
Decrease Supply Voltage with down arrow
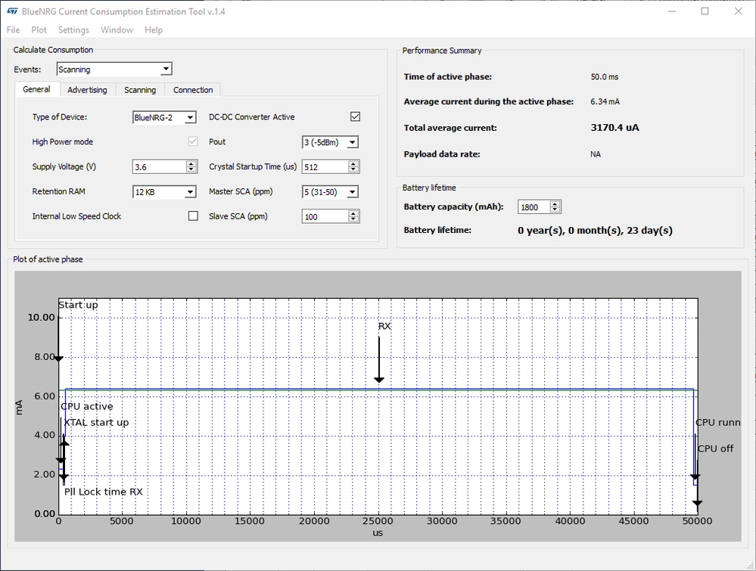click(191, 170)
